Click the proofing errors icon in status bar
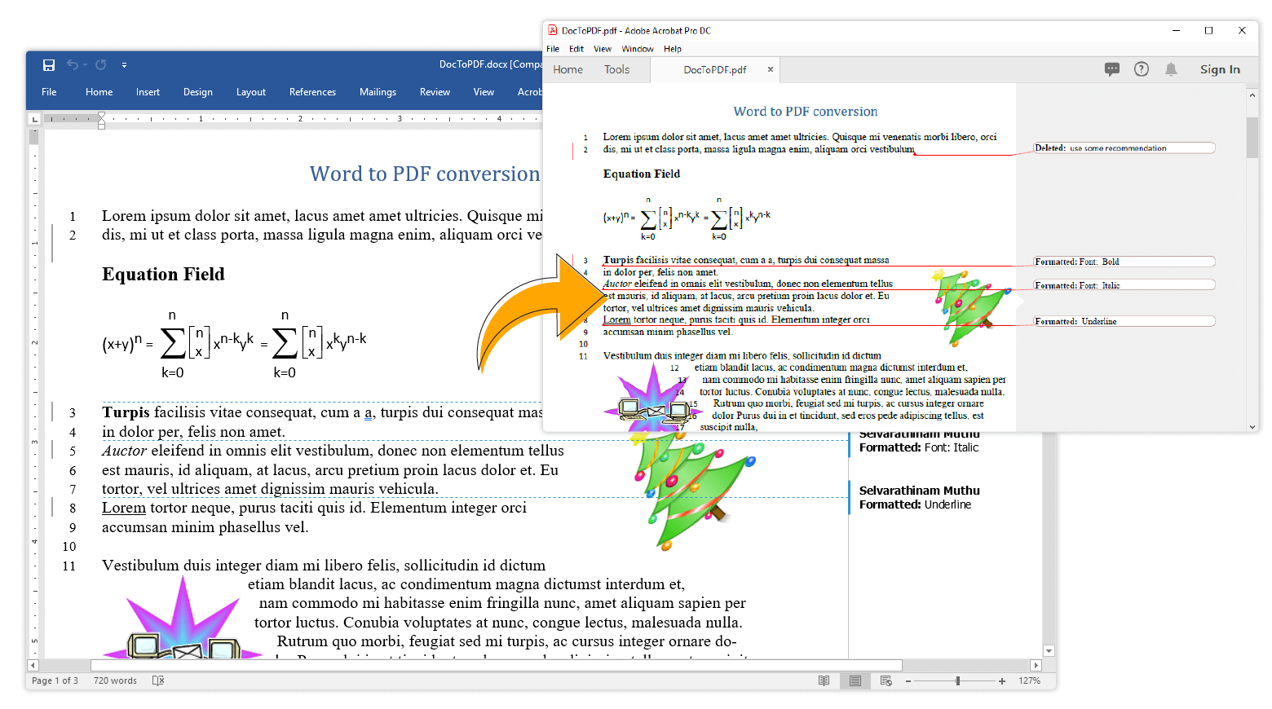 coord(158,680)
